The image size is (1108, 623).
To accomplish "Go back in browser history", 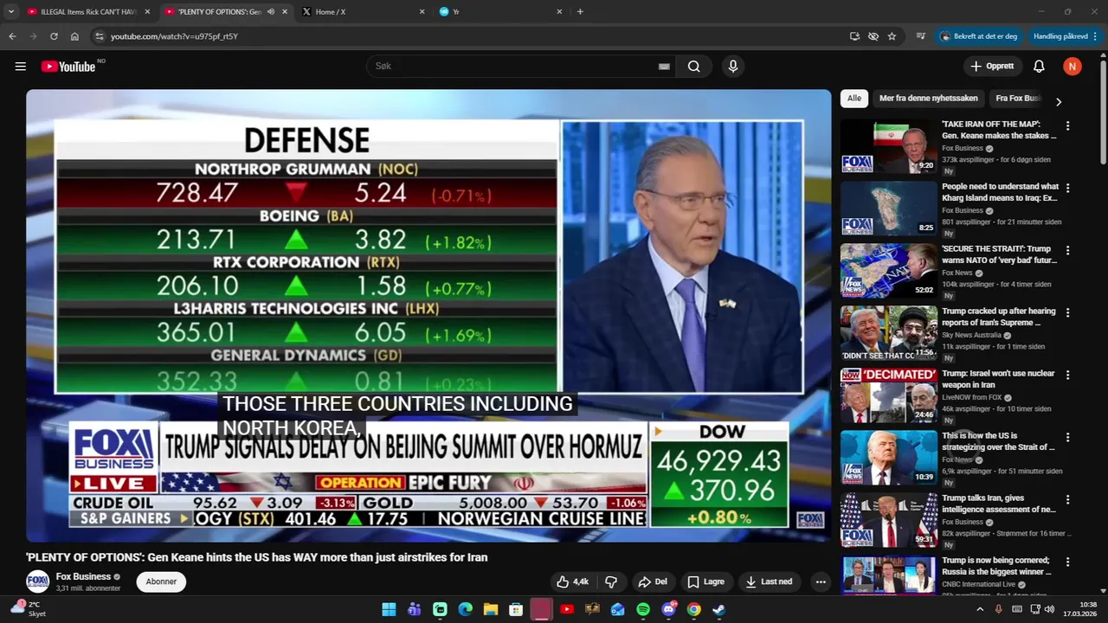I will tap(12, 36).
